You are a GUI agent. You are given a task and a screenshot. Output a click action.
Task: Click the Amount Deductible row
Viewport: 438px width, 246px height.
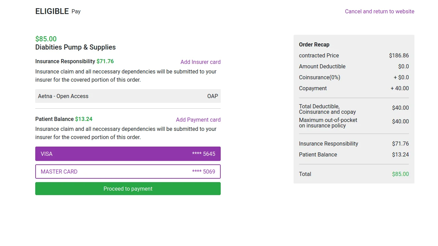point(322,66)
